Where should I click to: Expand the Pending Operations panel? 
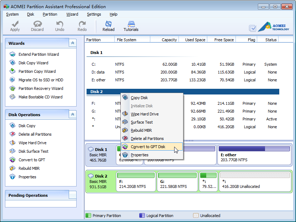pyautogui.click(x=72, y=195)
